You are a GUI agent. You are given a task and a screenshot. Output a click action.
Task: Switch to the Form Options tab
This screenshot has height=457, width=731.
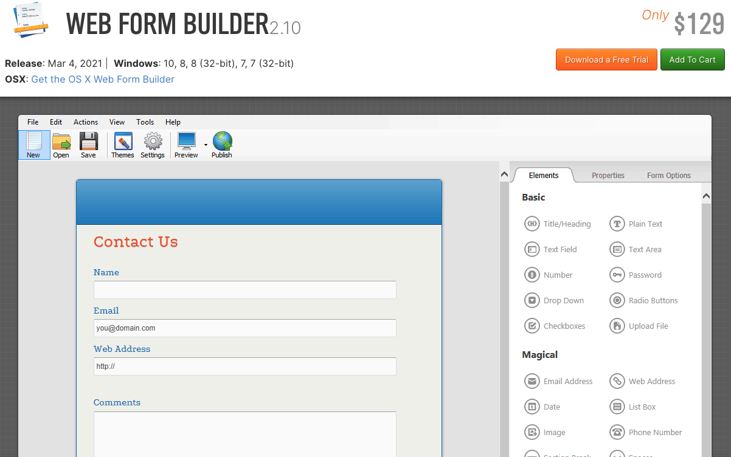[x=668, y=176]
